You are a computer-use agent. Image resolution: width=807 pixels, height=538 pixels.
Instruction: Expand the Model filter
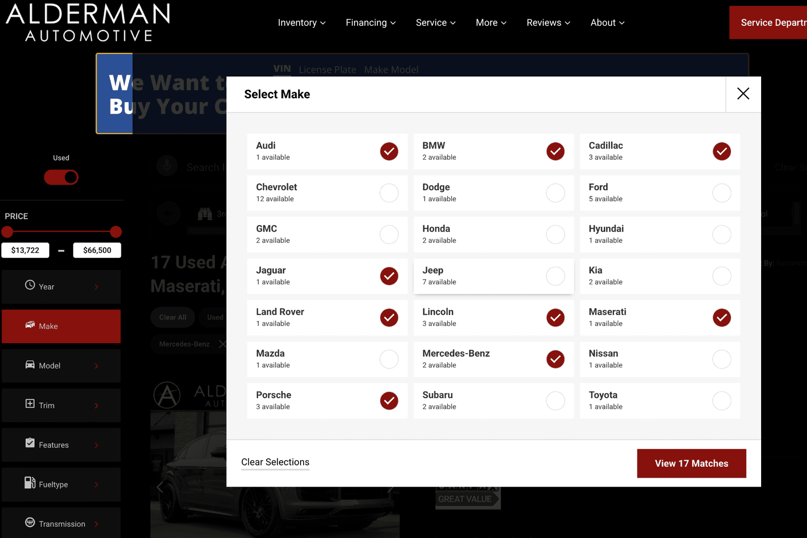[x=61, y=366]
